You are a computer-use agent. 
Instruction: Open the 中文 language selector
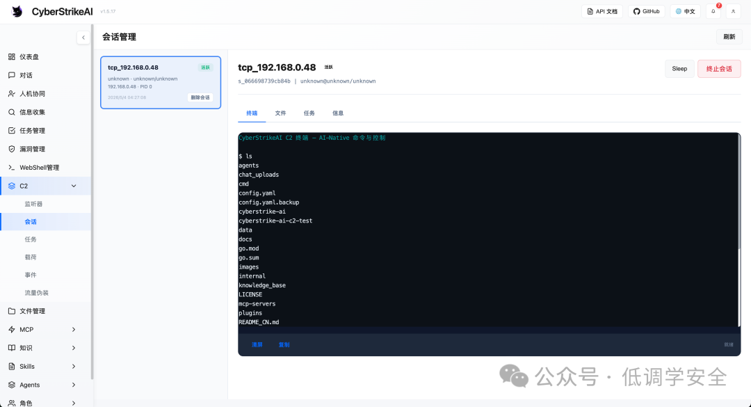(686, 12)
